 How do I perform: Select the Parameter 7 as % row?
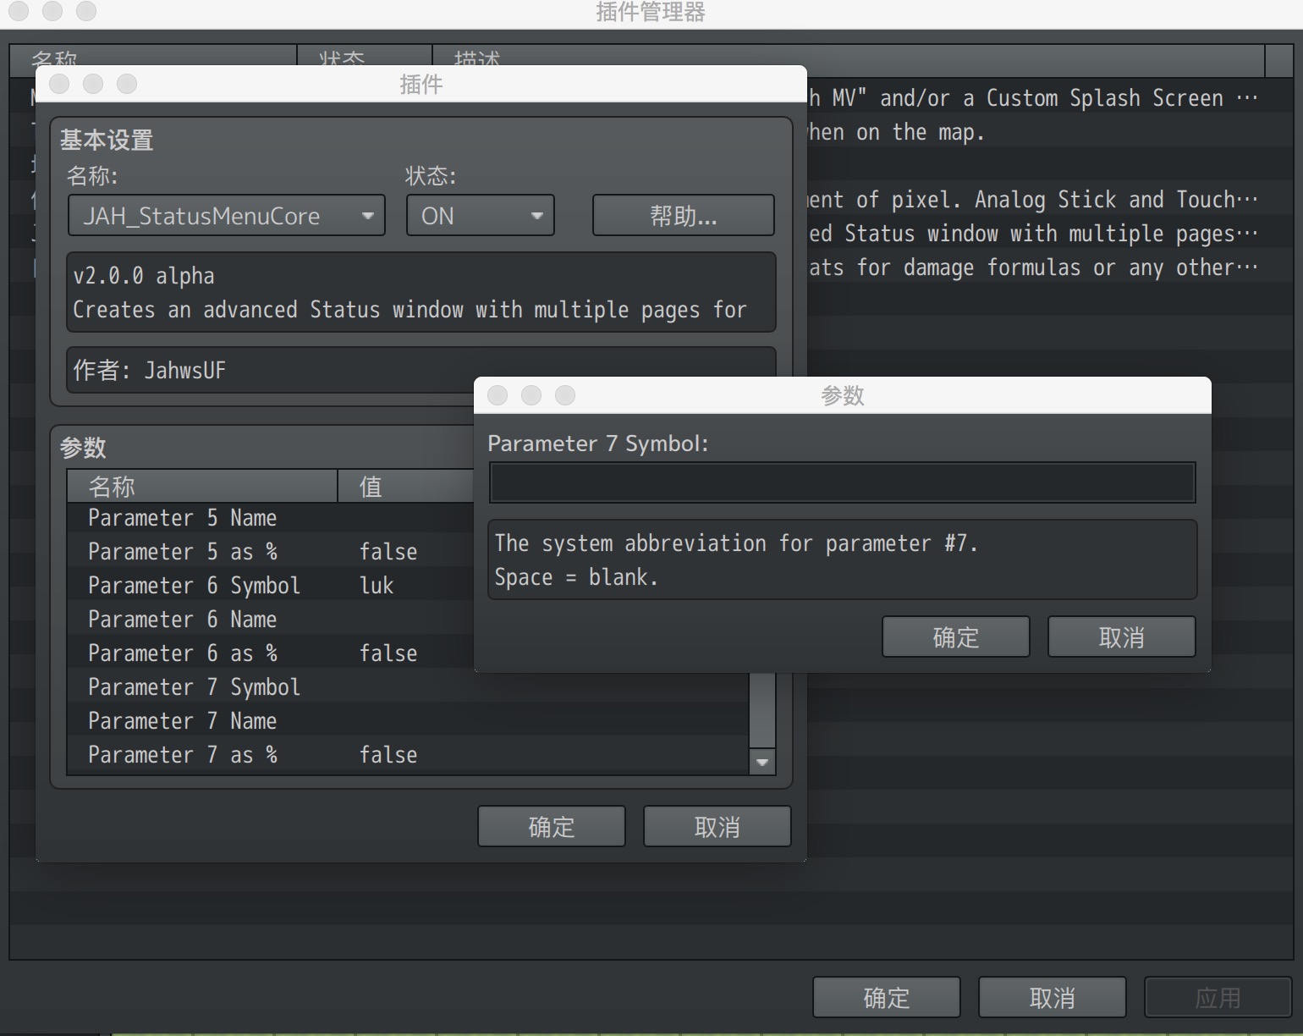tap(408, 755)
